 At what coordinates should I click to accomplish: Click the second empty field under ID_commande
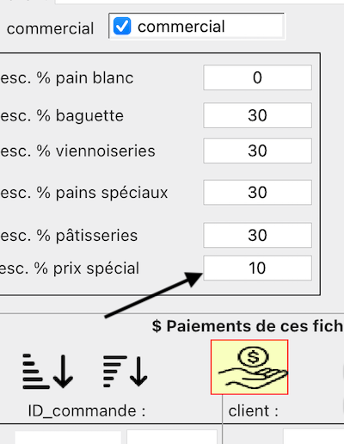(172, 437)
